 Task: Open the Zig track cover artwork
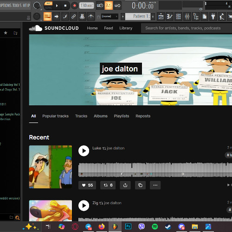51,211
